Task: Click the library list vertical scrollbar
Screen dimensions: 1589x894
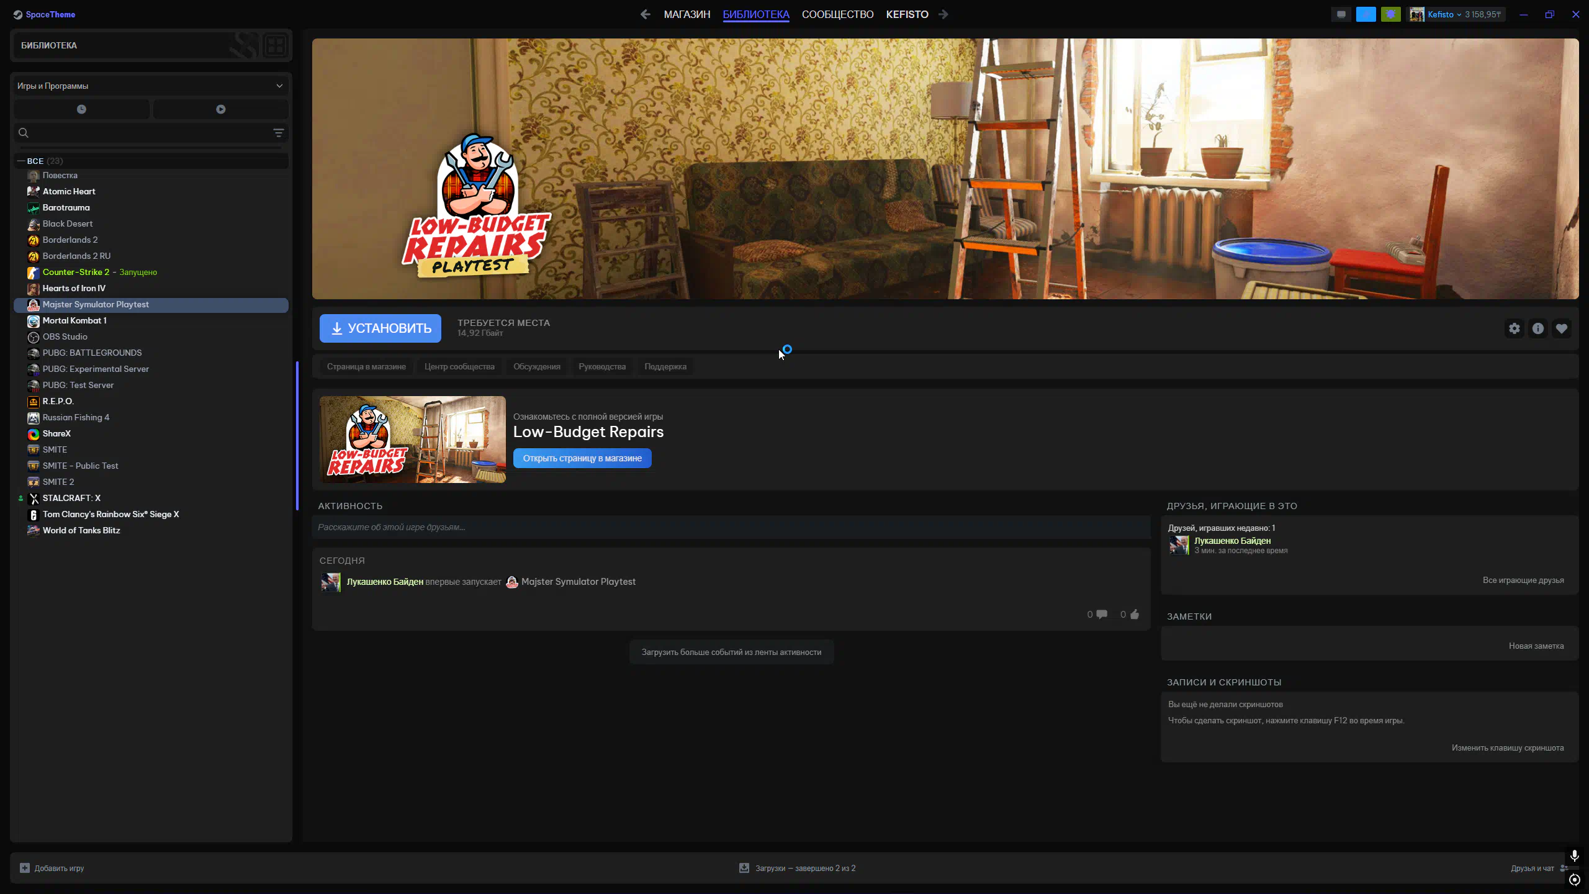Action: pos(297,436)
